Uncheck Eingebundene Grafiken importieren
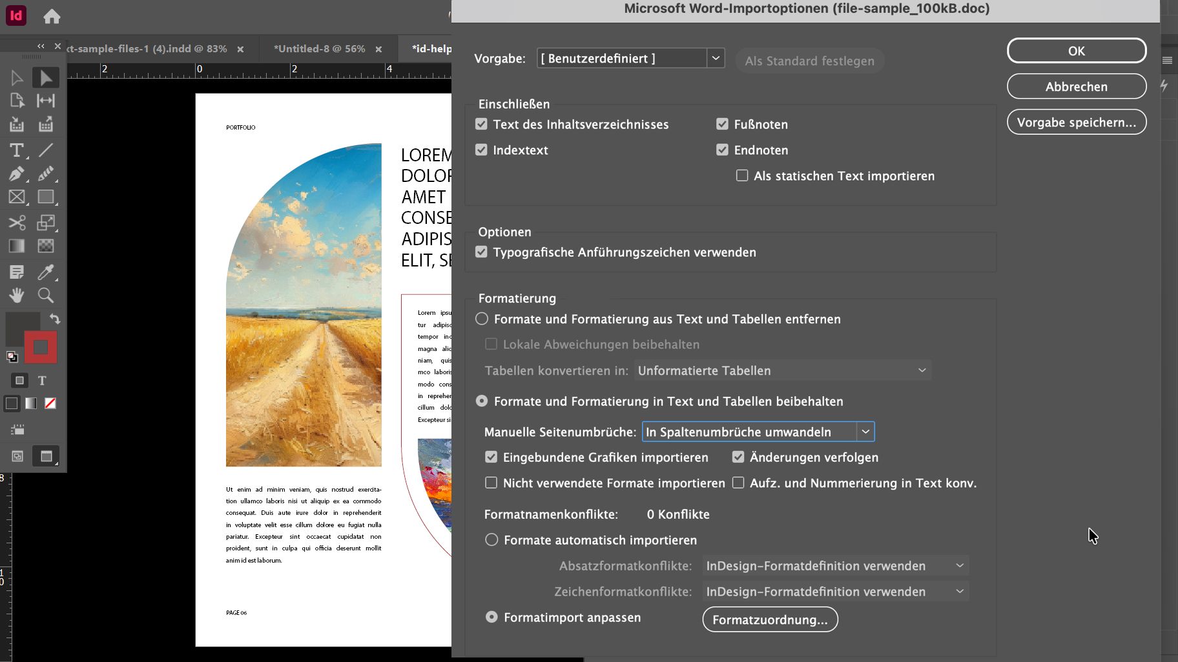 coord(491,457)
